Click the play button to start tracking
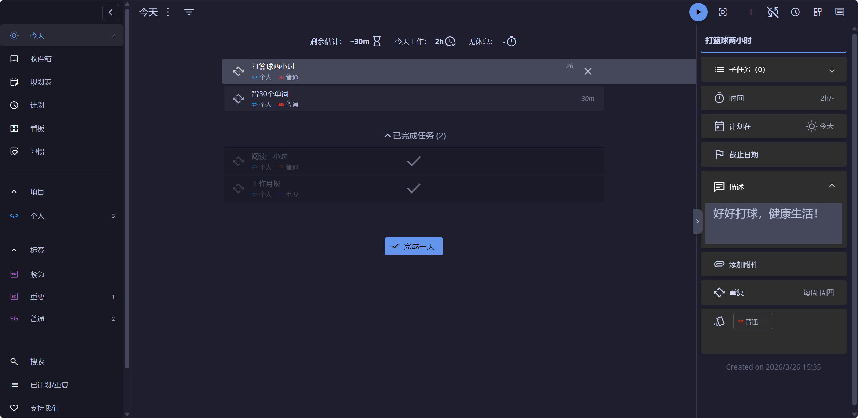 [698, 12]
